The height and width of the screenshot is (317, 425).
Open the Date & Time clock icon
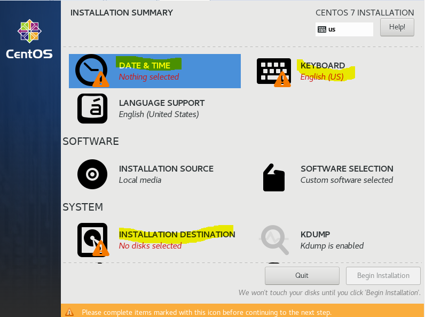pyautogui.click(x=92, y=71)
